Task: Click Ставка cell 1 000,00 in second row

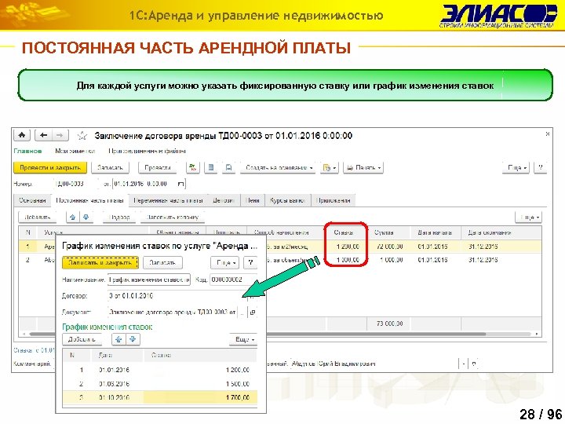Action: click(x=348, y=260)
